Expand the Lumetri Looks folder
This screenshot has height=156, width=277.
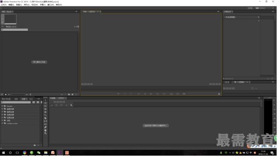click(2, 123)
